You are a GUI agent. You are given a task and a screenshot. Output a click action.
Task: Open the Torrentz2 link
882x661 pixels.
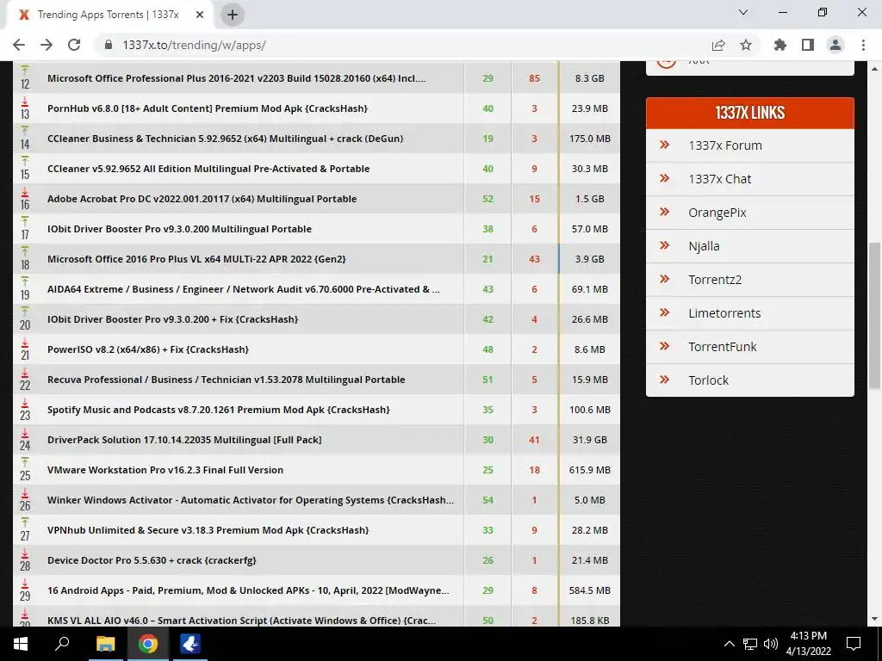714,280
